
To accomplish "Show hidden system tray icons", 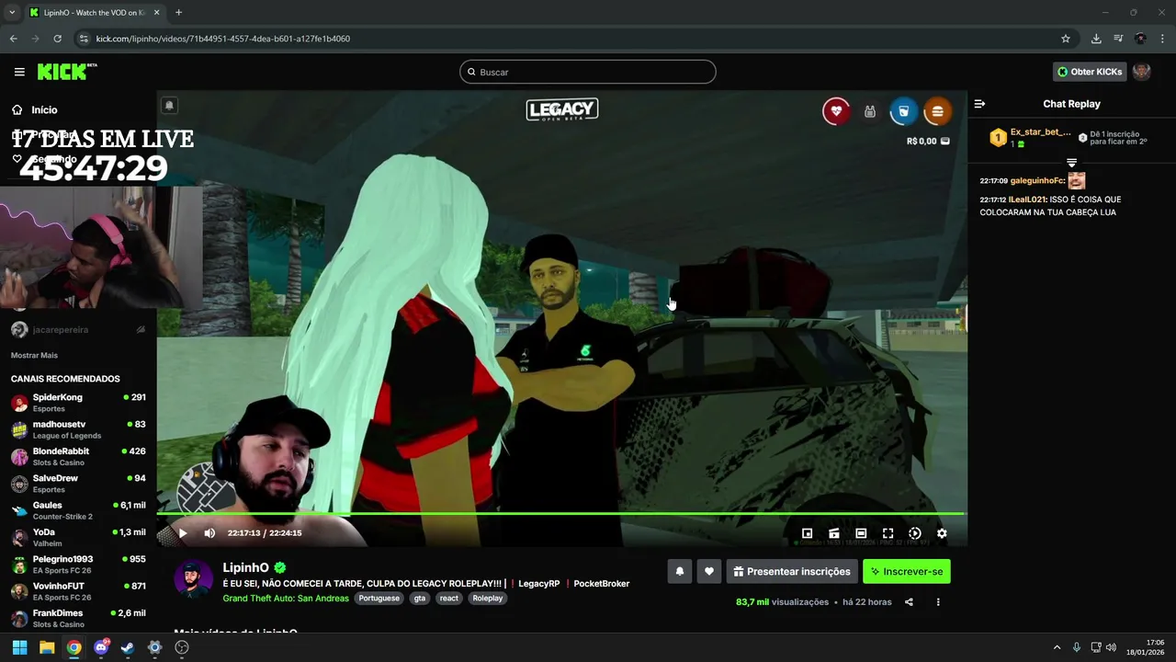I will [1057, 647].
